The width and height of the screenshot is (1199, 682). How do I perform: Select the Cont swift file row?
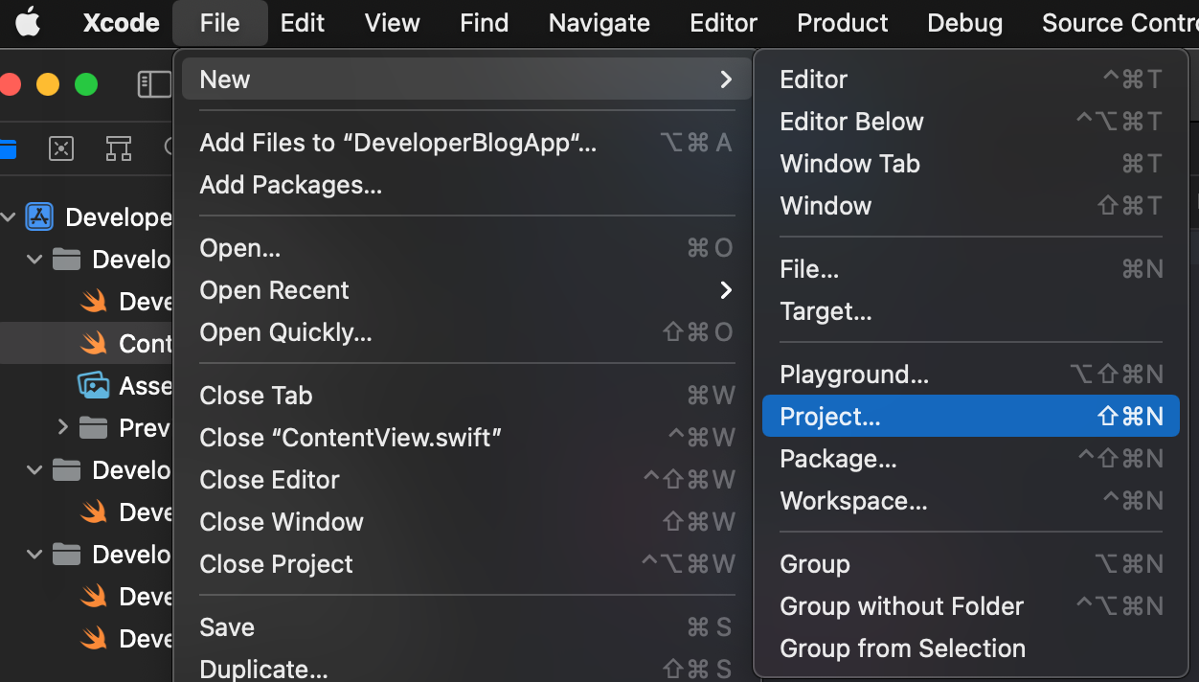tap(86, 343)
